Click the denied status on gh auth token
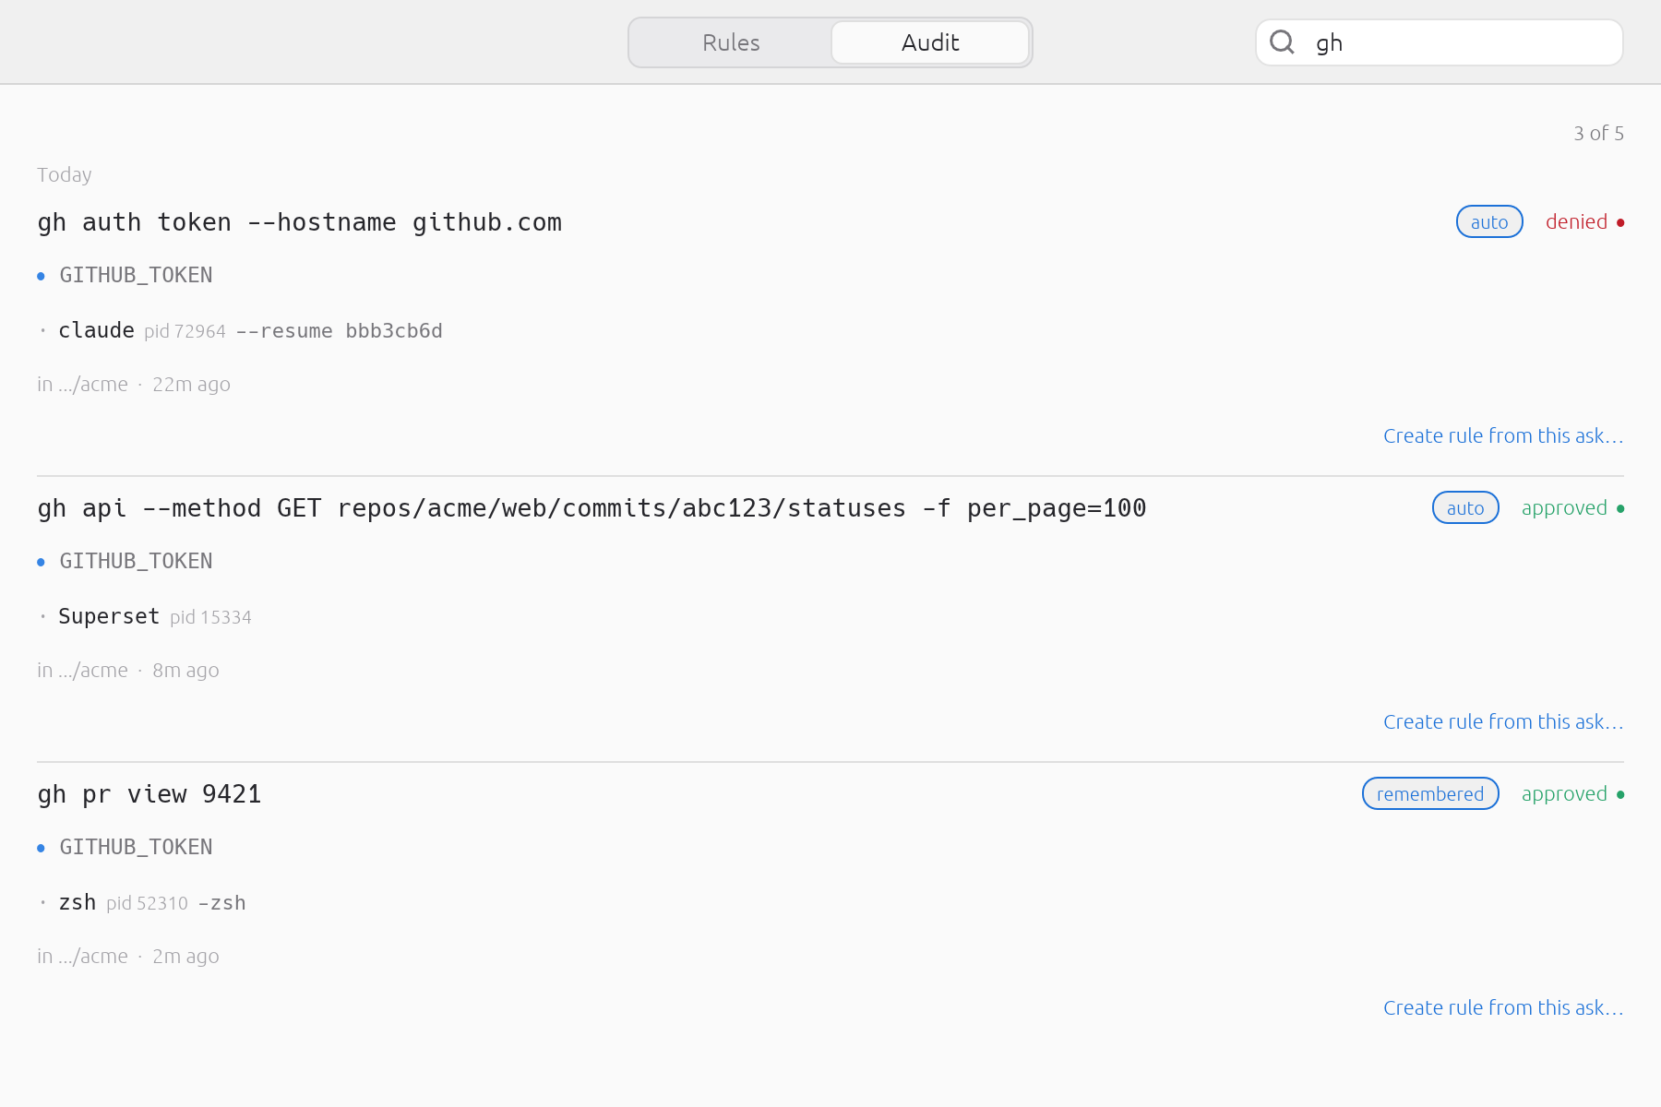Image resolution: width=1661 pixels, height=1107 pixels. (x=1584, y=221)
